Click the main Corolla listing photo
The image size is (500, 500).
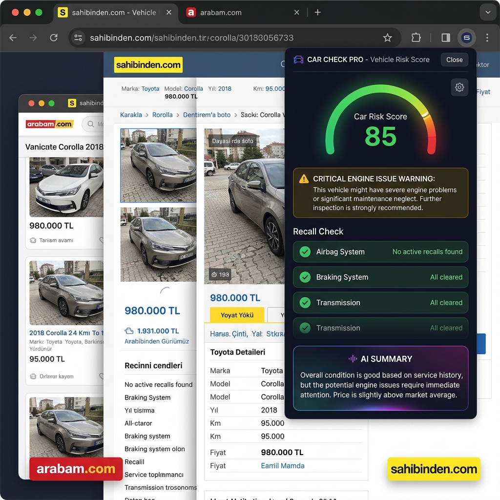244,206
